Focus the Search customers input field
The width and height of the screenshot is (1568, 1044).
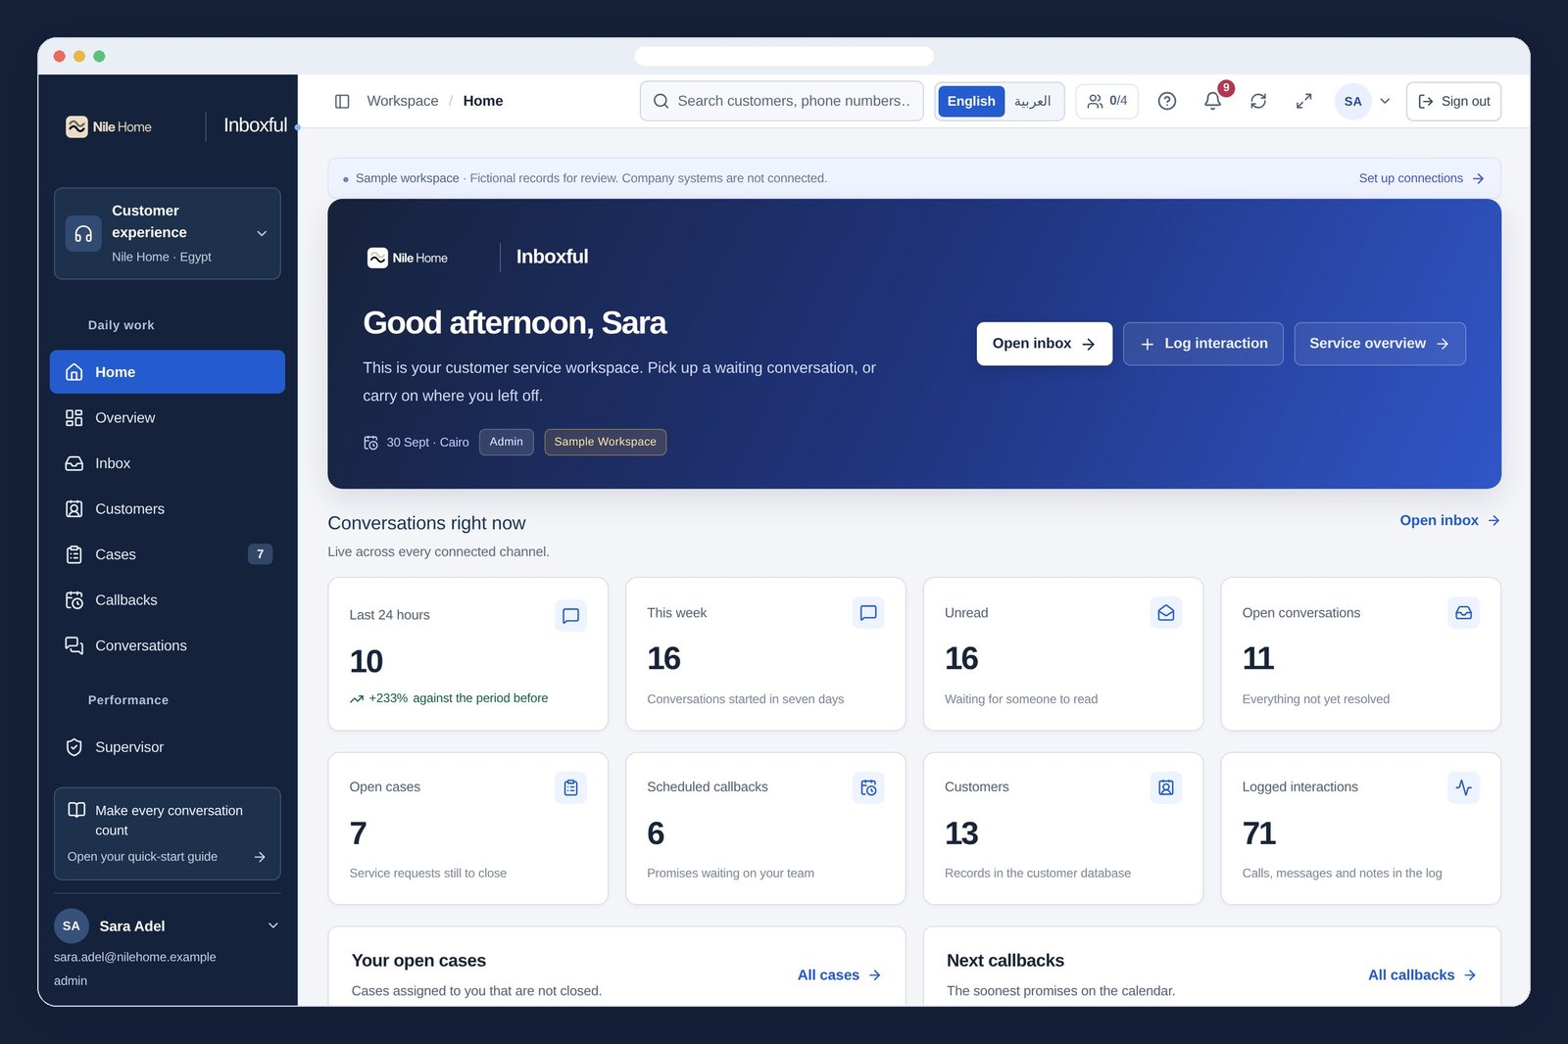[782, 101]
